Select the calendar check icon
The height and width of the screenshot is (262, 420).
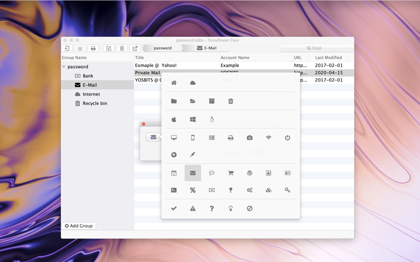pyautogui.click(x=174, y=173)
